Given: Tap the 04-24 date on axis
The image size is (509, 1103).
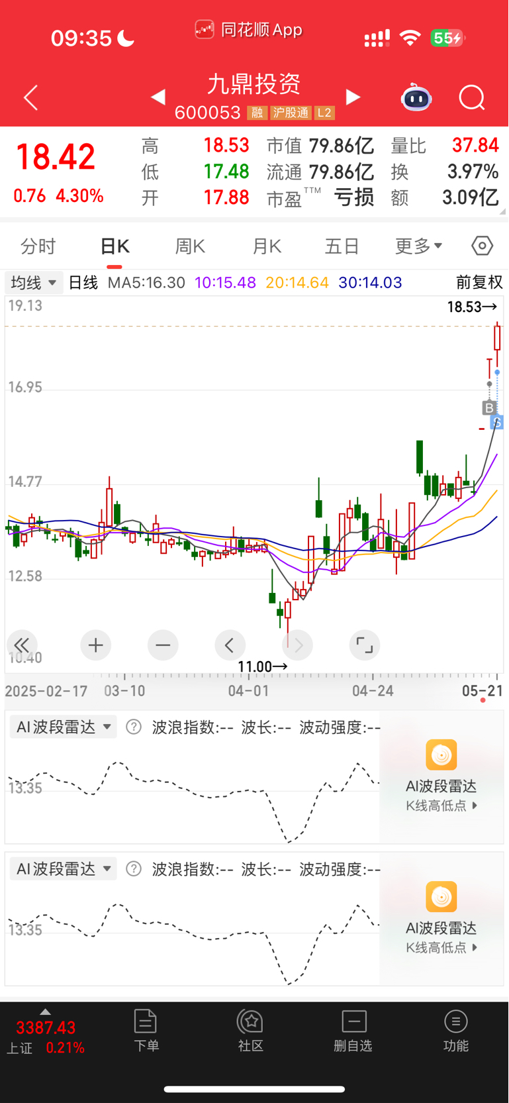Looking at the screenshot, I should coord(373,691).
